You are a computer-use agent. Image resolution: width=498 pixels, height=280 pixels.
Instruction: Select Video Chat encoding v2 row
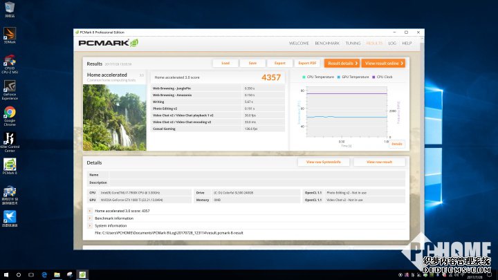pos(218,122)
